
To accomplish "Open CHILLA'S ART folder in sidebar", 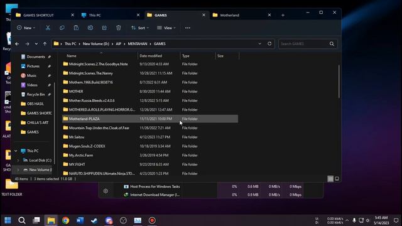I will coord(38,123).
